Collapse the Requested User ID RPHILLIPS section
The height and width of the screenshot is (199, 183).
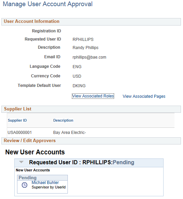pyautogui.click(x=21, y=162)
